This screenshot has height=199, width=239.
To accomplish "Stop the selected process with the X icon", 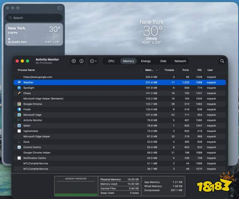I will point(74,61).
